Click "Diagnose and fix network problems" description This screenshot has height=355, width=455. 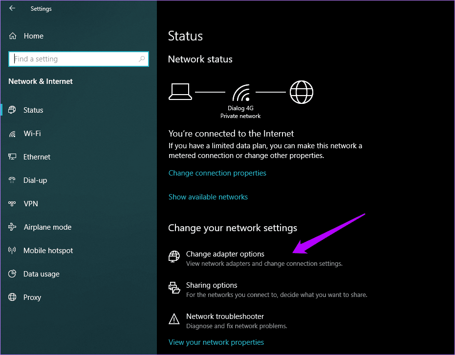237,326
